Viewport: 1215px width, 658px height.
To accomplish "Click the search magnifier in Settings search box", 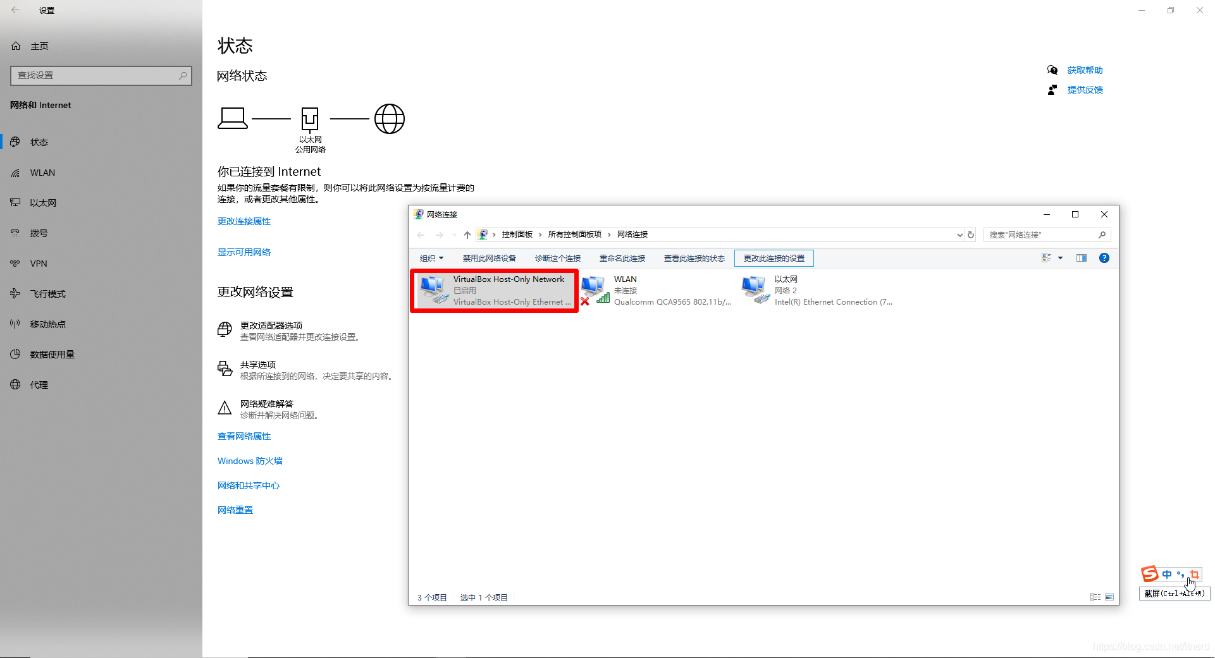I will pyautogui.click(x=183, y=76).
